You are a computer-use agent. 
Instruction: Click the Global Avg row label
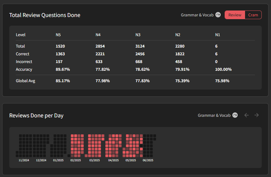pos(26,81)
